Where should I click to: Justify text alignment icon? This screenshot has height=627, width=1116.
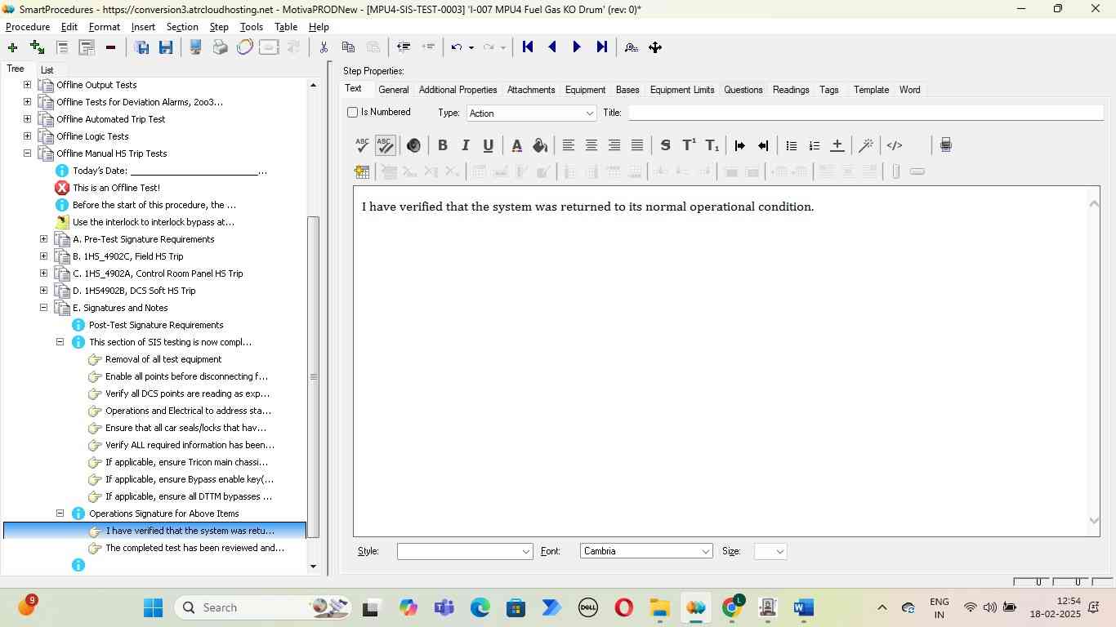[x=637, y=145]
